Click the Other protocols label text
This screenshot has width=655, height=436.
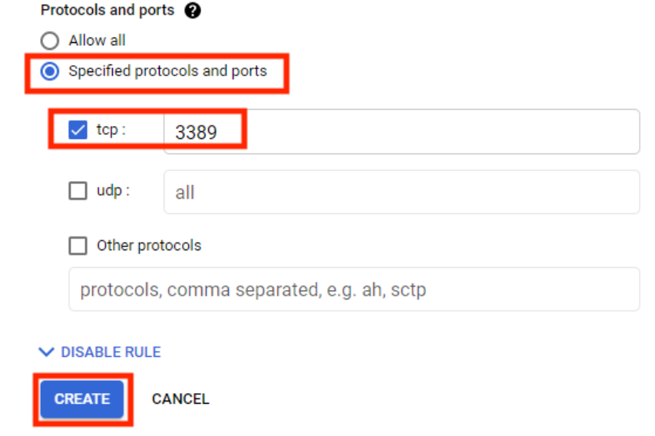(149, 246)
